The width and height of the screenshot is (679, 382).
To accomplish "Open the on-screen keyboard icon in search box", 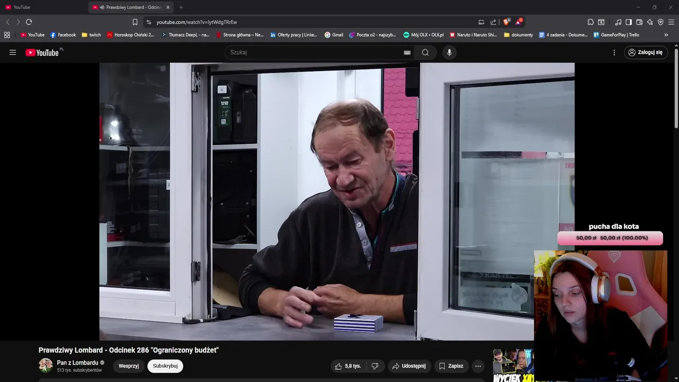I will point(407,53).
